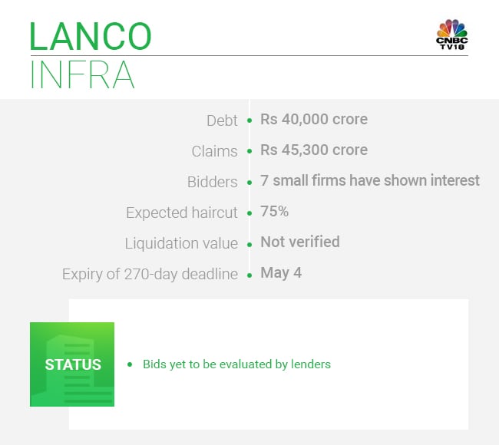Click the CNBC TV18 logo
The width and height of the screenshot is (499, 445).
point(451,33)
